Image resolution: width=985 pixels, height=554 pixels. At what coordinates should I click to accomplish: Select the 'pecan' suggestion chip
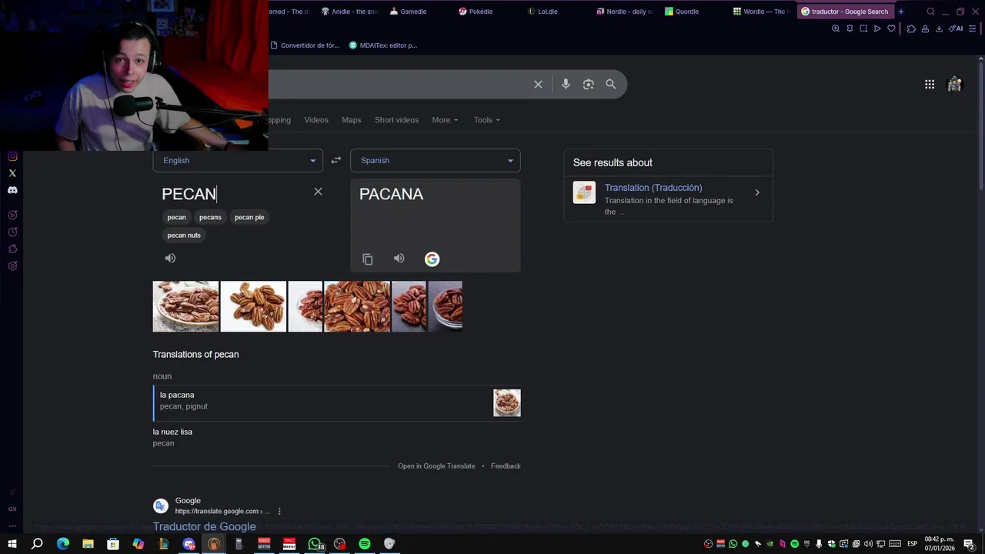tap(177, 217)
